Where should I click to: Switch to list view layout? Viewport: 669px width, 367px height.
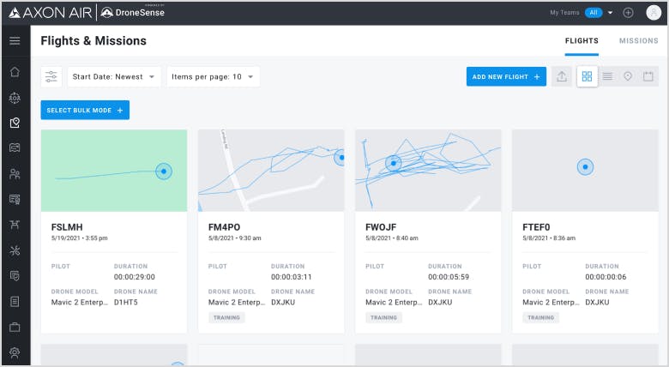click(x=607, y=76)
